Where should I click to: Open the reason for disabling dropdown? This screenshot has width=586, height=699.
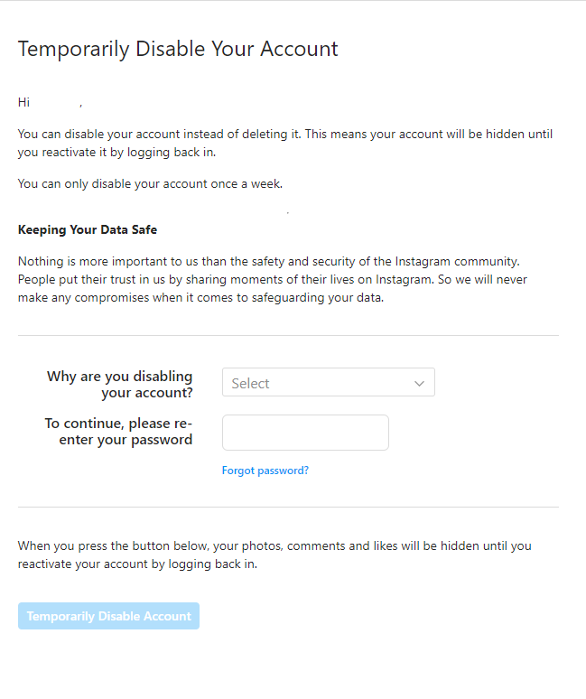pyautogui.click(x=328, y=383)
